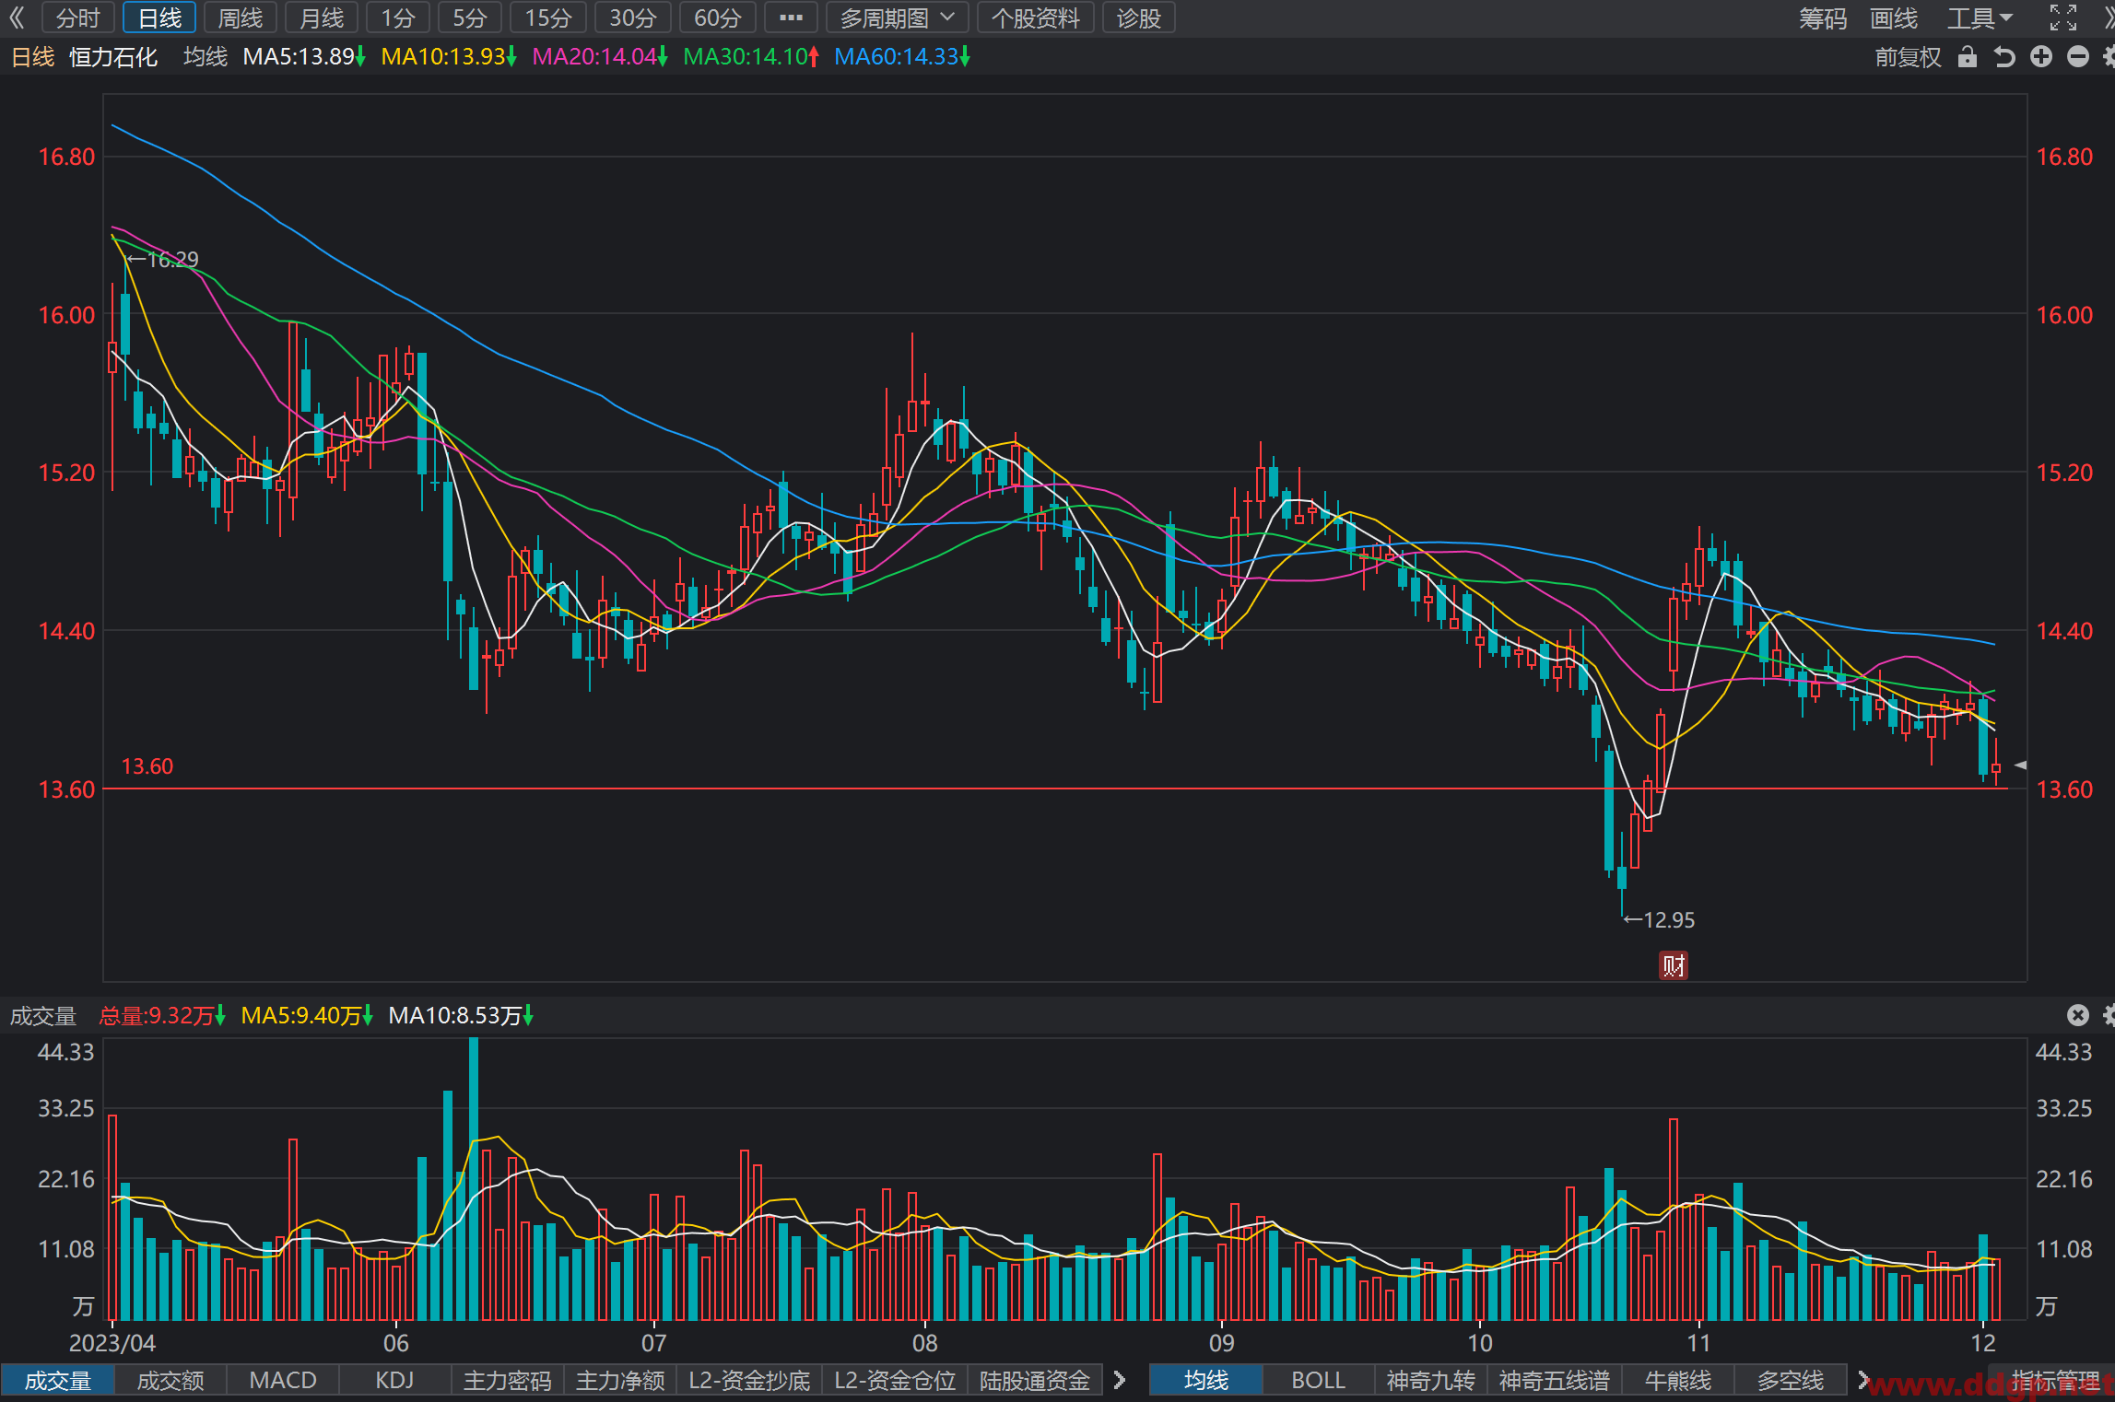2115x1402 pixels.
Task: Click the lock icon beside 前复权
Action: 1968,57
